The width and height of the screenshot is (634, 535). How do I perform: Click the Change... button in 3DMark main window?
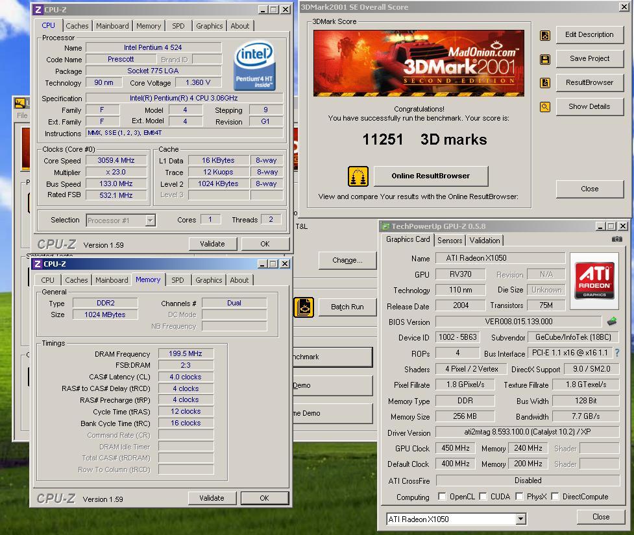tap(347, 260)
